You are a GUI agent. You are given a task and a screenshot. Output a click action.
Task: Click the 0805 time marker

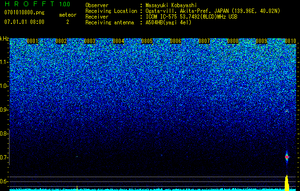coord(147,41)
